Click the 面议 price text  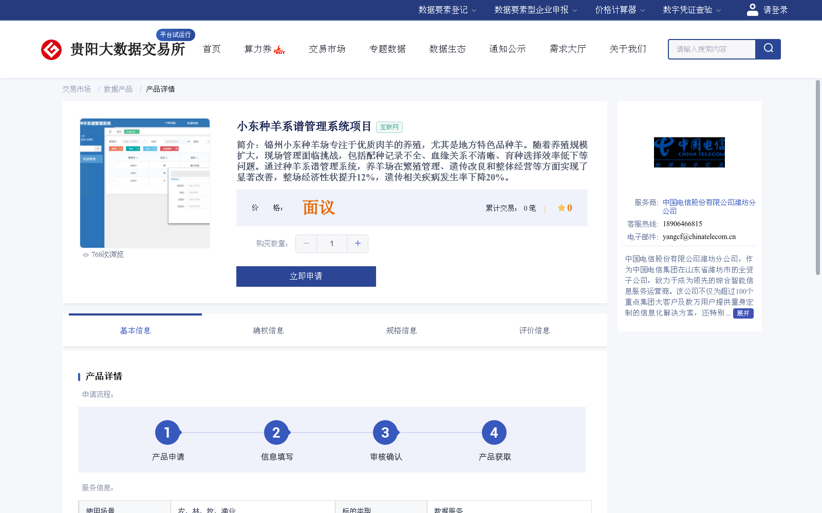click(319, 208)
